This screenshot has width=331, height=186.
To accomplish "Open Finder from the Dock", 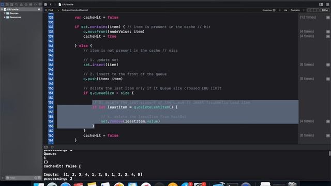I will click(x=39, y=184).
